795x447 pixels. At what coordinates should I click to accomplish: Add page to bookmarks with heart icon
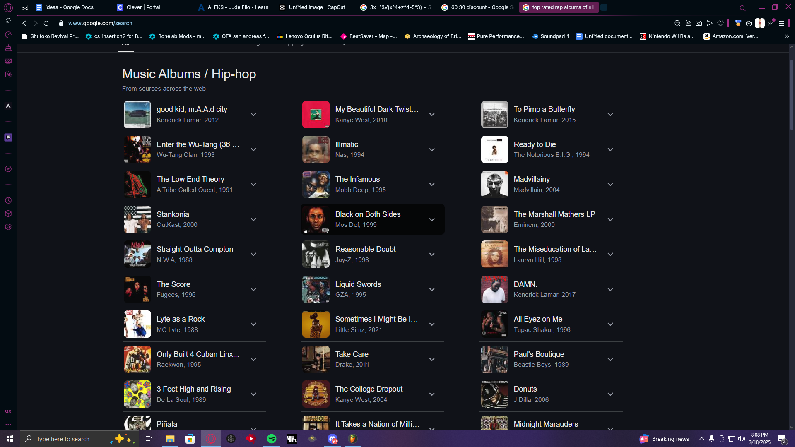point(720,23)
